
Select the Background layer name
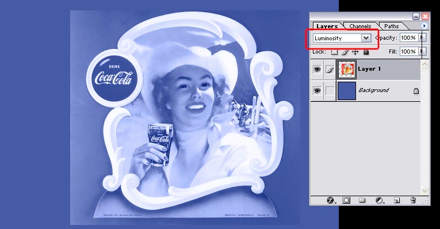click(x=373, y=90)
